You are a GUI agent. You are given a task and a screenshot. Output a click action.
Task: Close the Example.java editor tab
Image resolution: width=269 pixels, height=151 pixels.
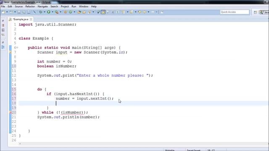31,19
